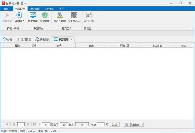
Task: Click the 登录联盟 shield icon
Action: [45, 15]
